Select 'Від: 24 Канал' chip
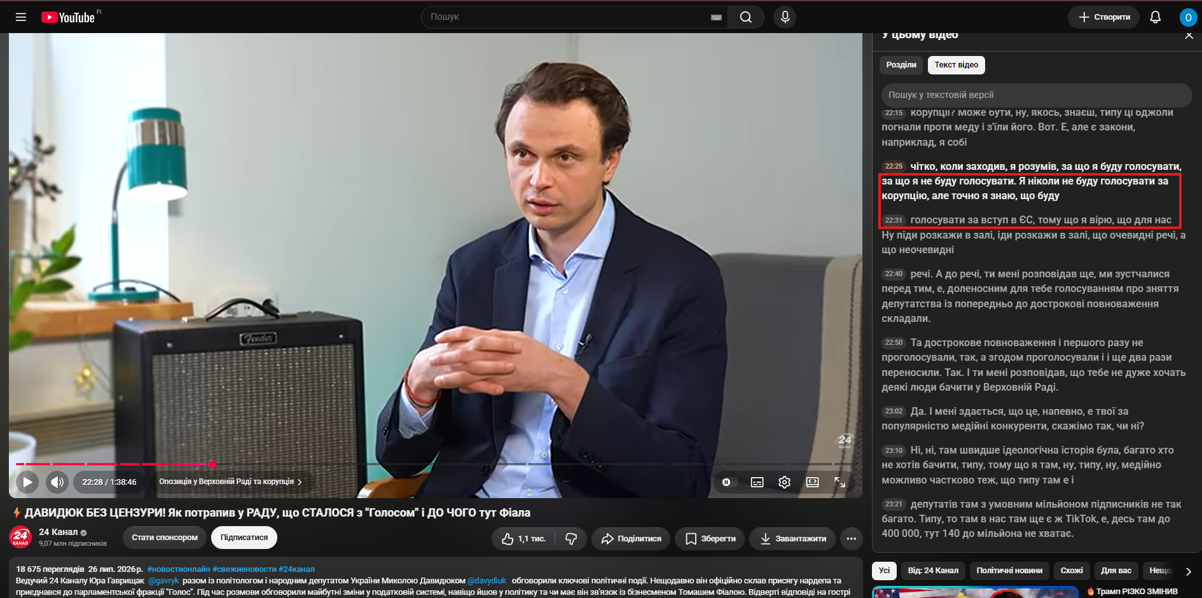1202x598 pixels. point(933,571)
